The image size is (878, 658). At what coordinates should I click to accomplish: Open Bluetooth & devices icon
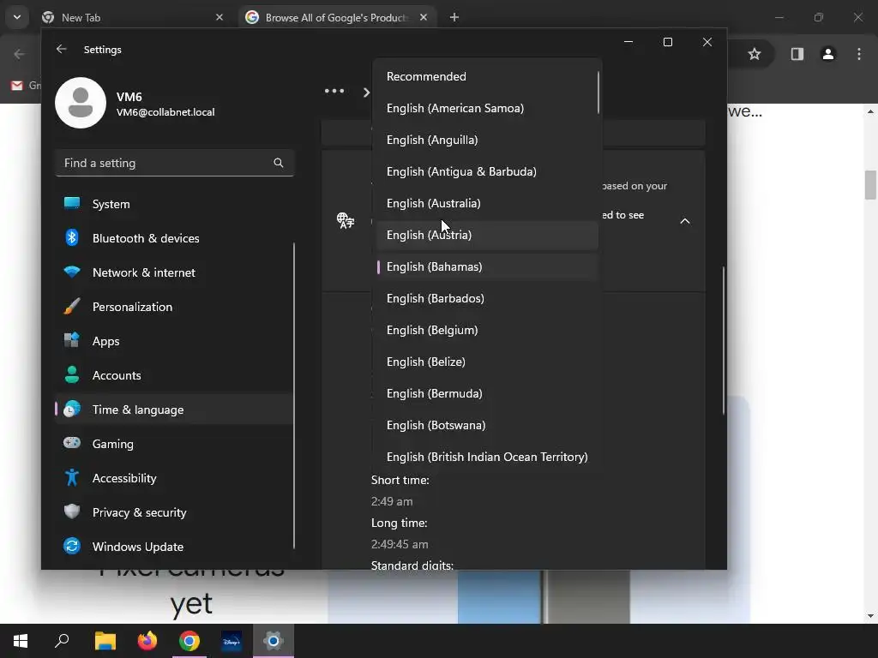pos(72,238)
